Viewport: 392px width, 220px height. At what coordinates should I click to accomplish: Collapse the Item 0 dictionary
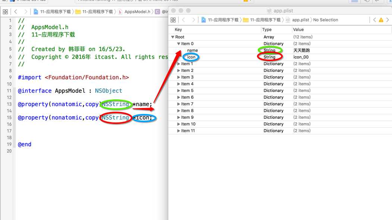pyautogui.click(x=179, y=44)
